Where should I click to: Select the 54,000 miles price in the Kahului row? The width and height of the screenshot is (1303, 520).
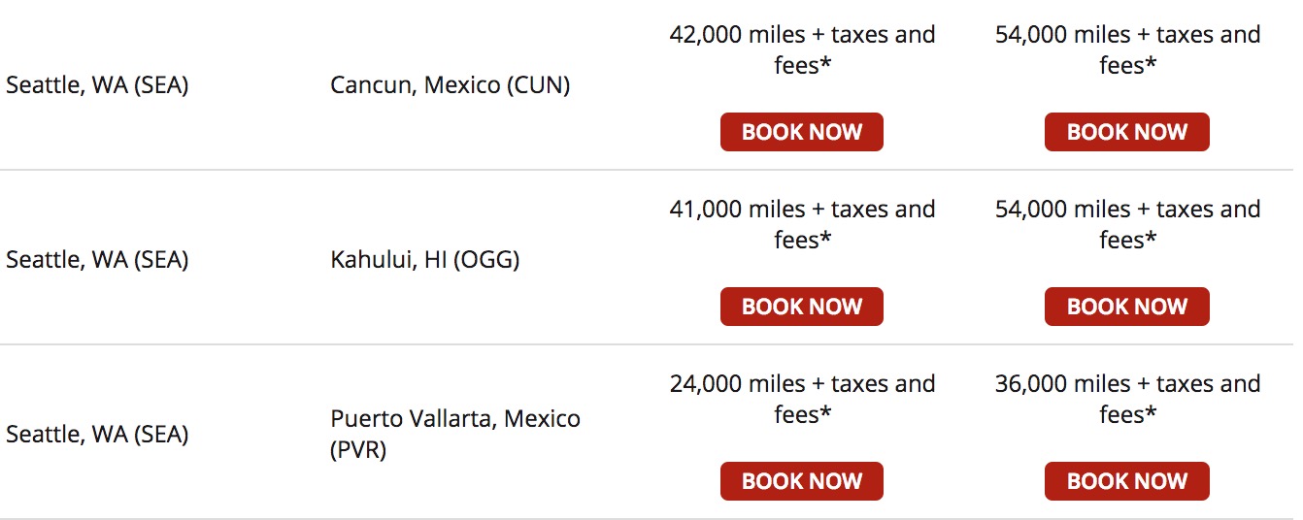click(1127, 224)
